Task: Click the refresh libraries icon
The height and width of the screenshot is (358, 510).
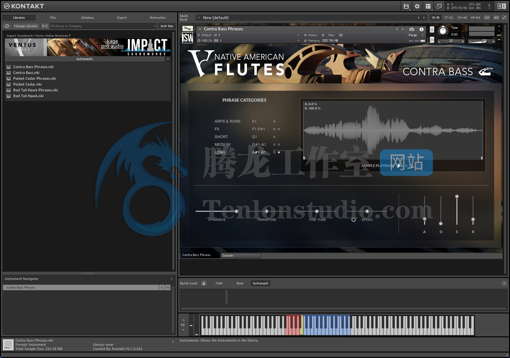Action: click(7, 26)
